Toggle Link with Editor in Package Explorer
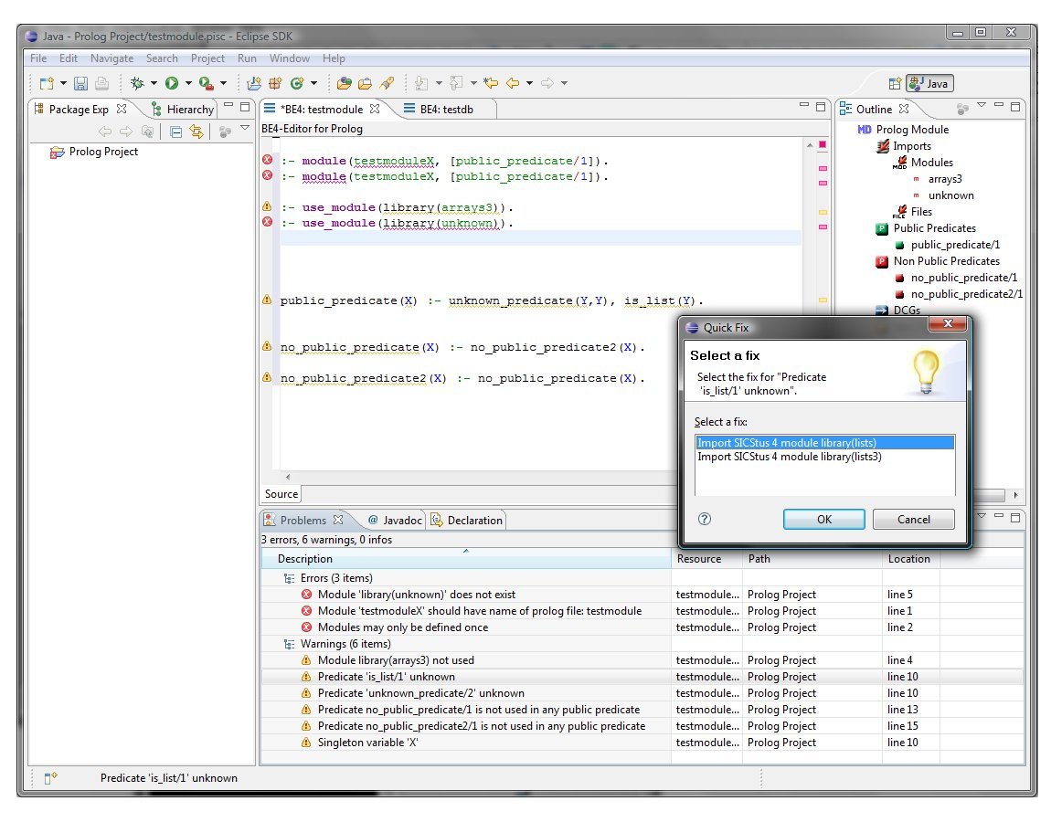 pos(196,132)
